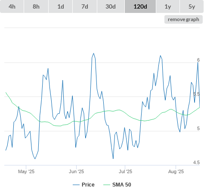Switch to the 8h time range

36,6
